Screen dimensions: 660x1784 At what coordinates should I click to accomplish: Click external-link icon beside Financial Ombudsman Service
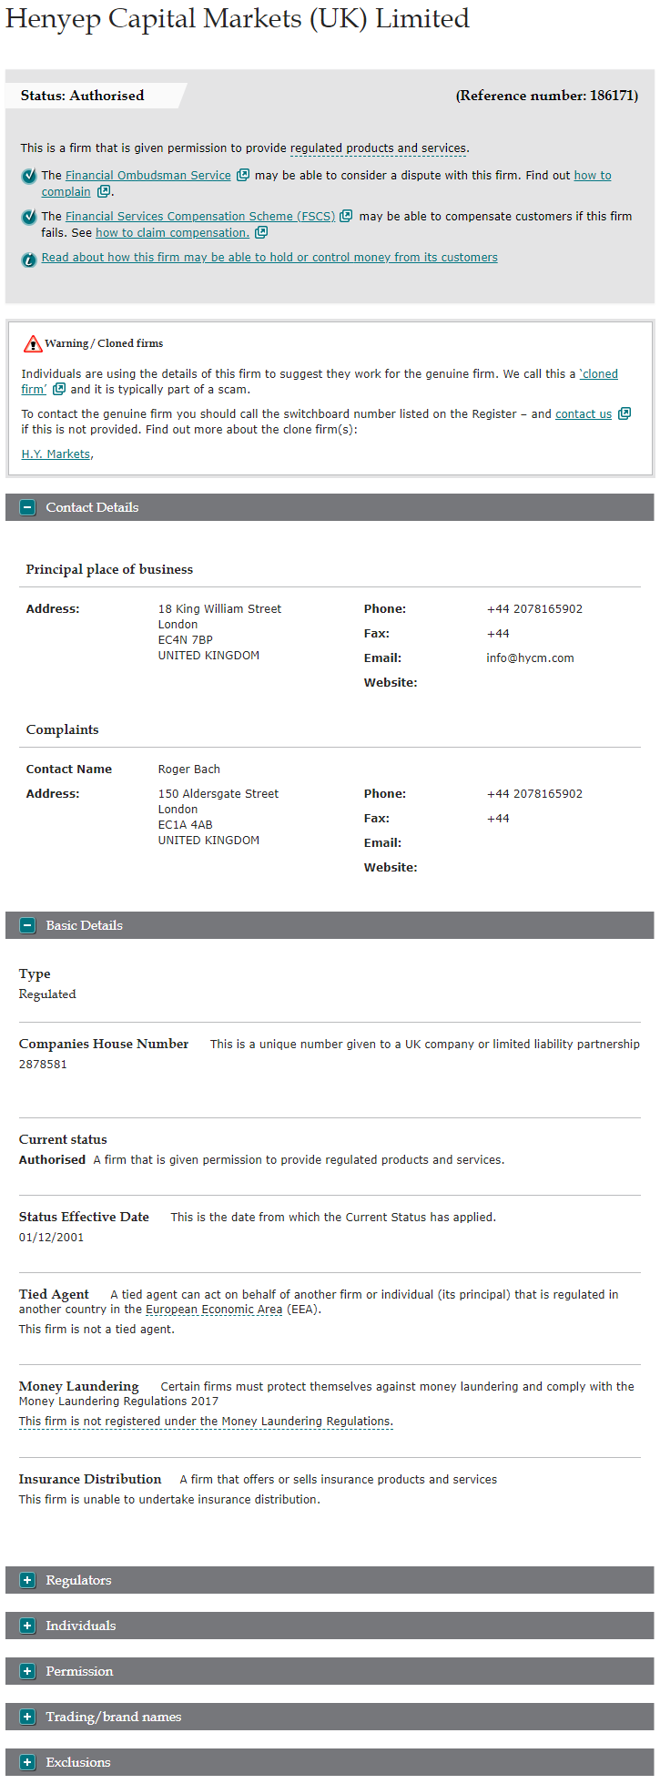[x=243, y=175]
